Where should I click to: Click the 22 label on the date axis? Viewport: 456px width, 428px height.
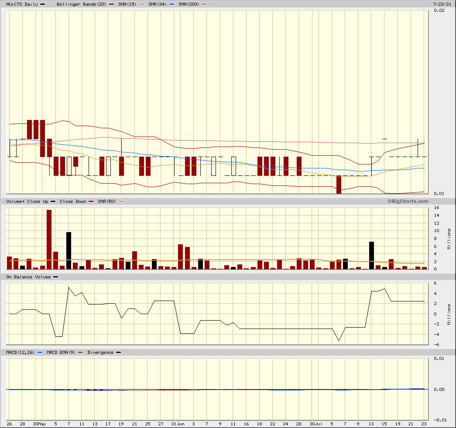click(272, 424)
